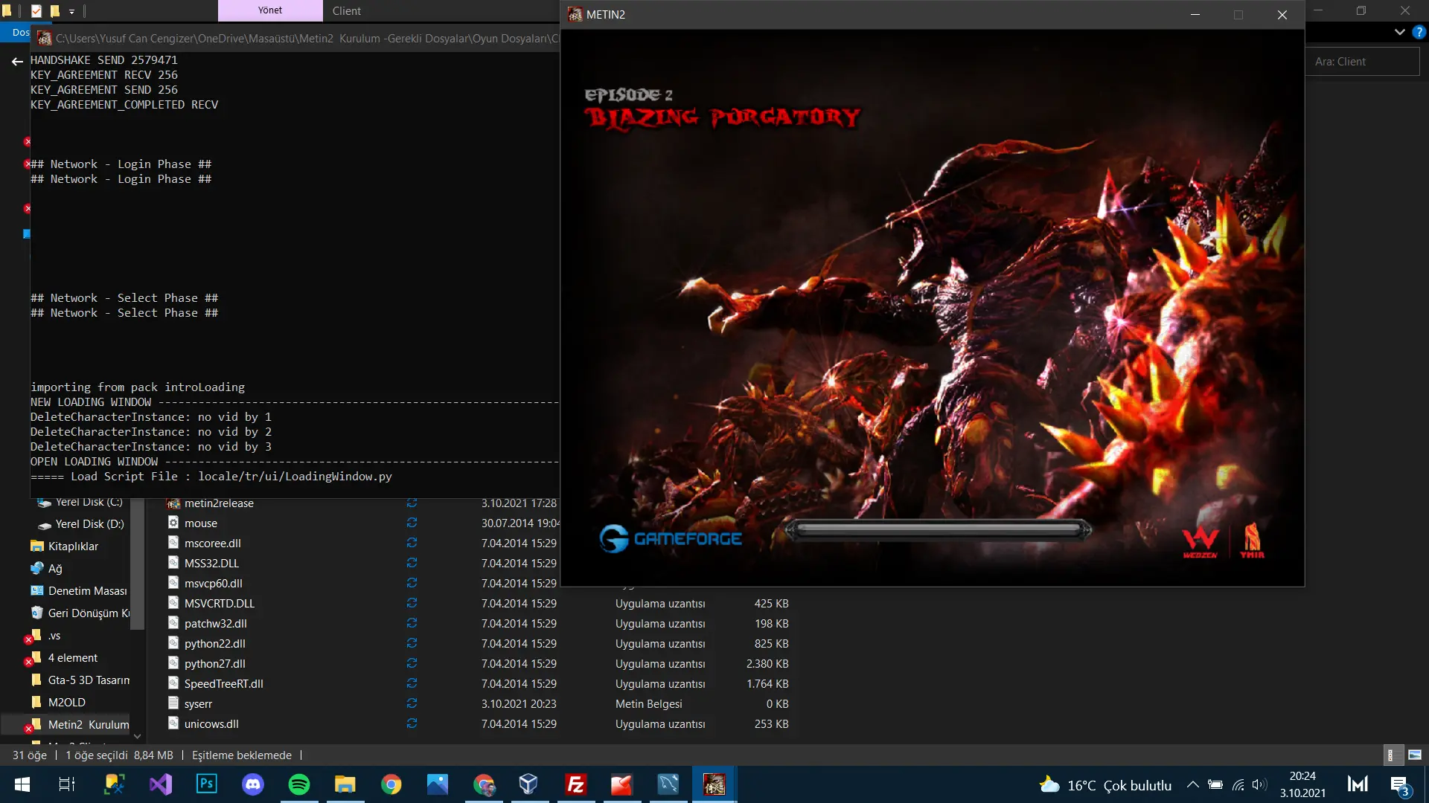Click the console window title bar icon

(45, 38)
